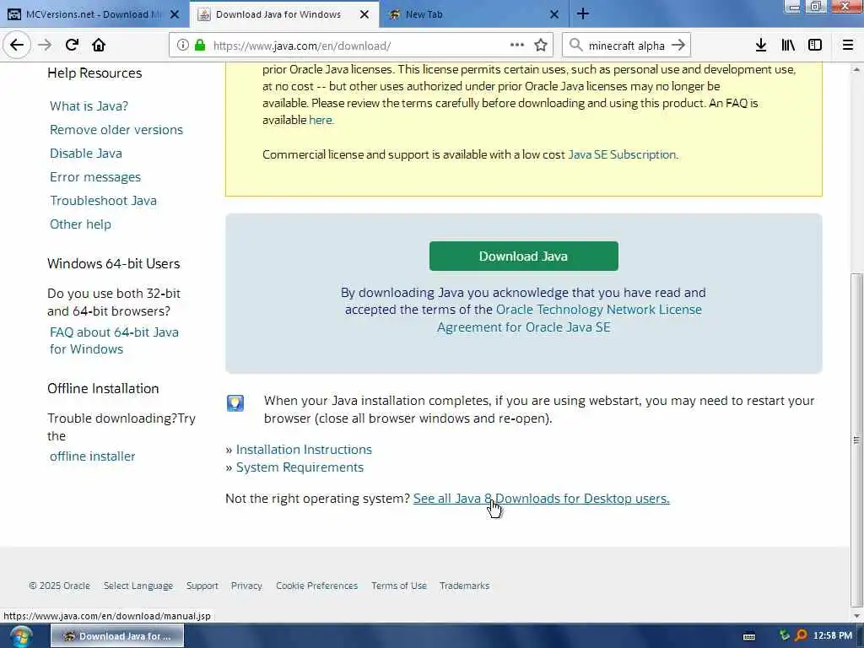
Task: Click the green padlock security icon
Action: 200,46
